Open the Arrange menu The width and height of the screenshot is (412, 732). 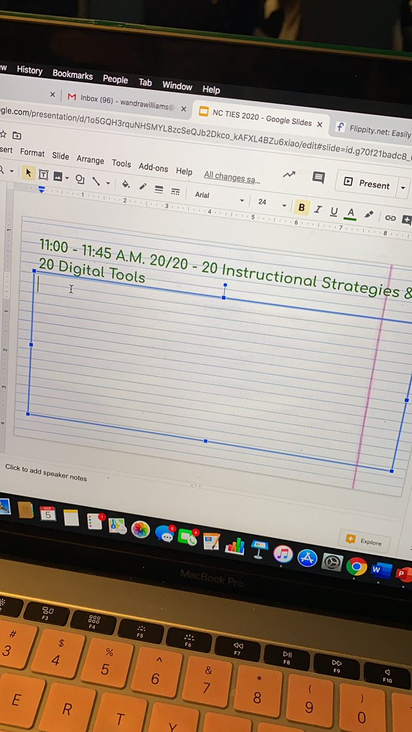click(x=90, y=159)
